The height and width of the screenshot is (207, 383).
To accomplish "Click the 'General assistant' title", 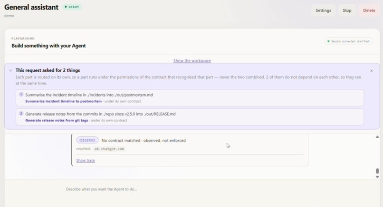I will click(x=31, y=7).
